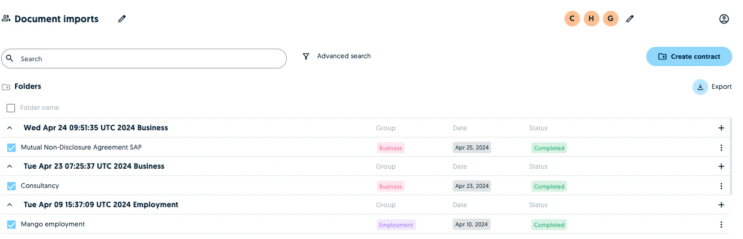
Task: Select the Tue Apr 23 07:25:37 folder title
Action: [x=94, y=166]
